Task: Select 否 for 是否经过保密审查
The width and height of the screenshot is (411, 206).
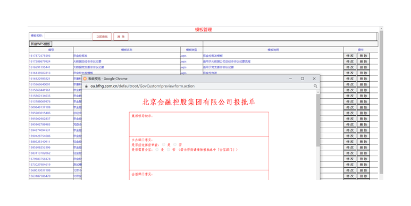Action: [x=175, y=144]
